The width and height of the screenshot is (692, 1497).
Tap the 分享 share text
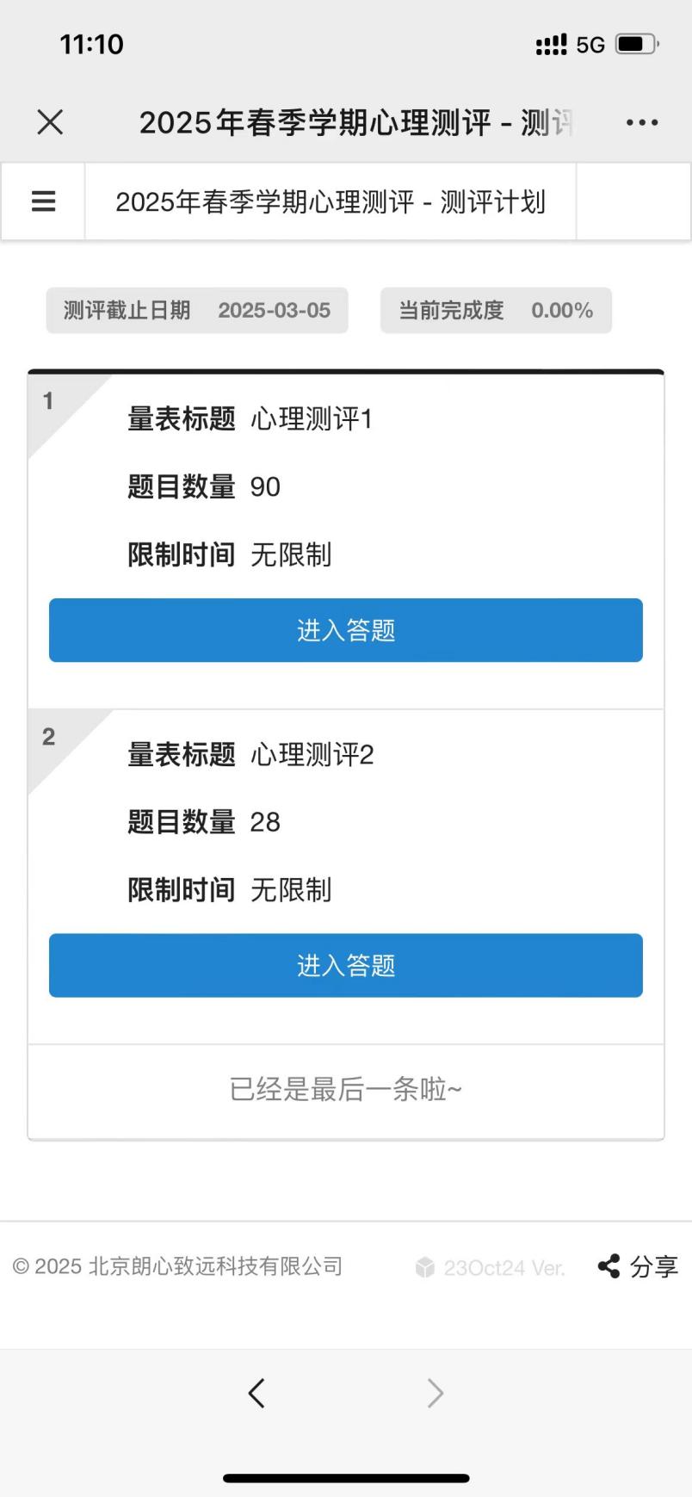[x=654, y=1266]
